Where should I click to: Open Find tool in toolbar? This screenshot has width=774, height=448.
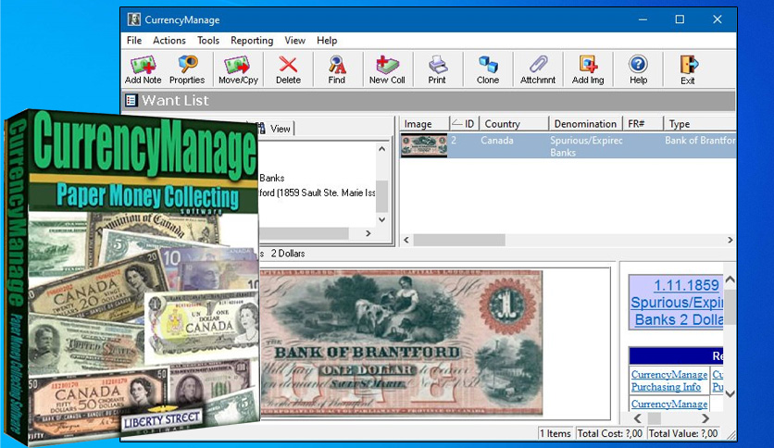pyautogui.click(x=337, y=69)
